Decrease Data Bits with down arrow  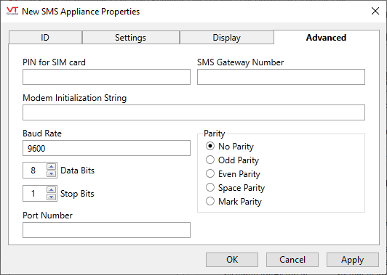[x=51, y=173]
